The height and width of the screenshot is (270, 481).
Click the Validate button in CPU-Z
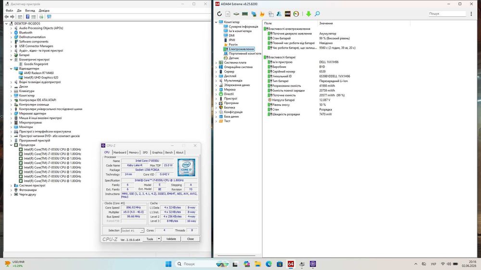click(171, 239)
